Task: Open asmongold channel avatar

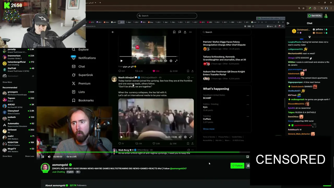Action: (x=45, y=168)
